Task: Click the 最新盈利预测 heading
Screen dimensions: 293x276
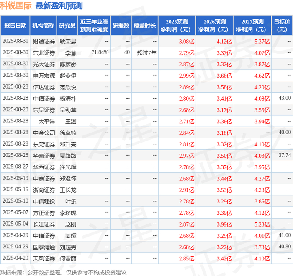Action: [x=59, y=5]
